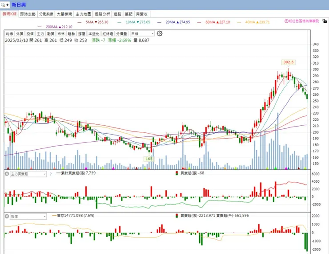The width and height of the screenshot is (329, 254).
Task: Click the 20MA legend entry
Action: tap(174, 22)
